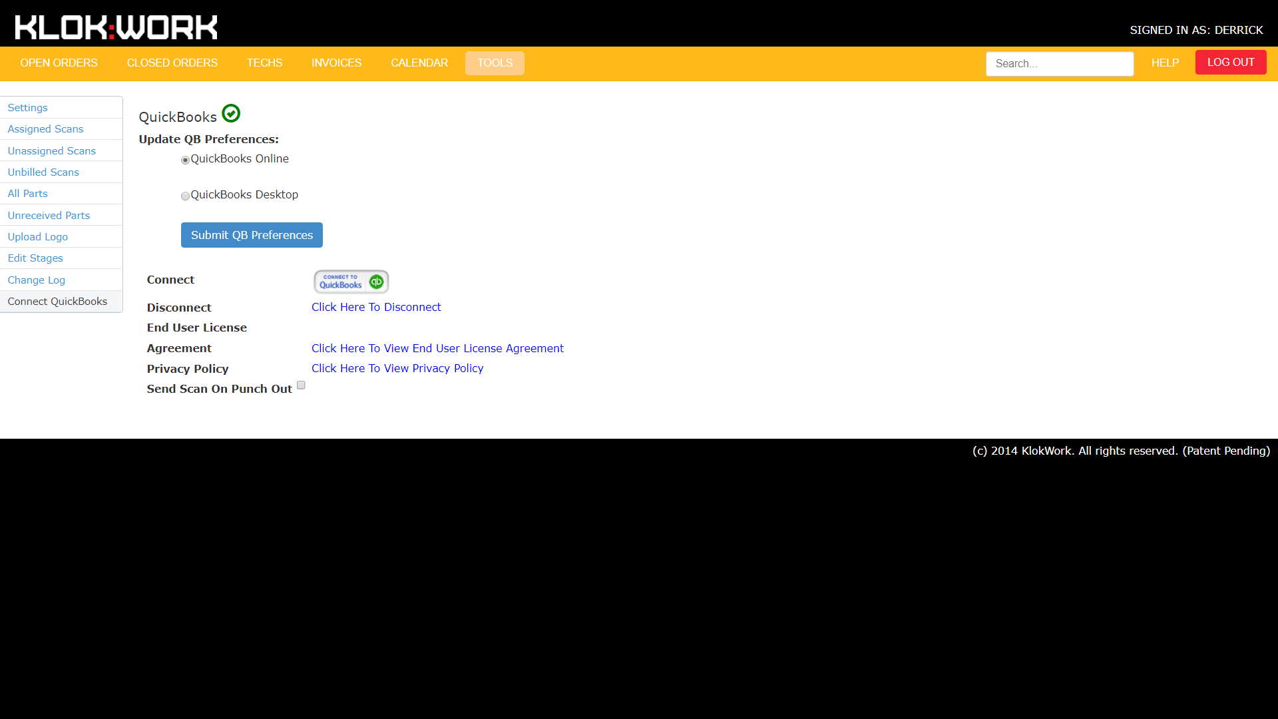The image size is (1278, 719).
Task: Switch to the Invoices tab
Action: point(336,63)
